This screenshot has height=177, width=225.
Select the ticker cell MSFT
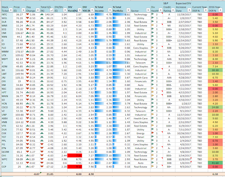[x=7, y=59]
